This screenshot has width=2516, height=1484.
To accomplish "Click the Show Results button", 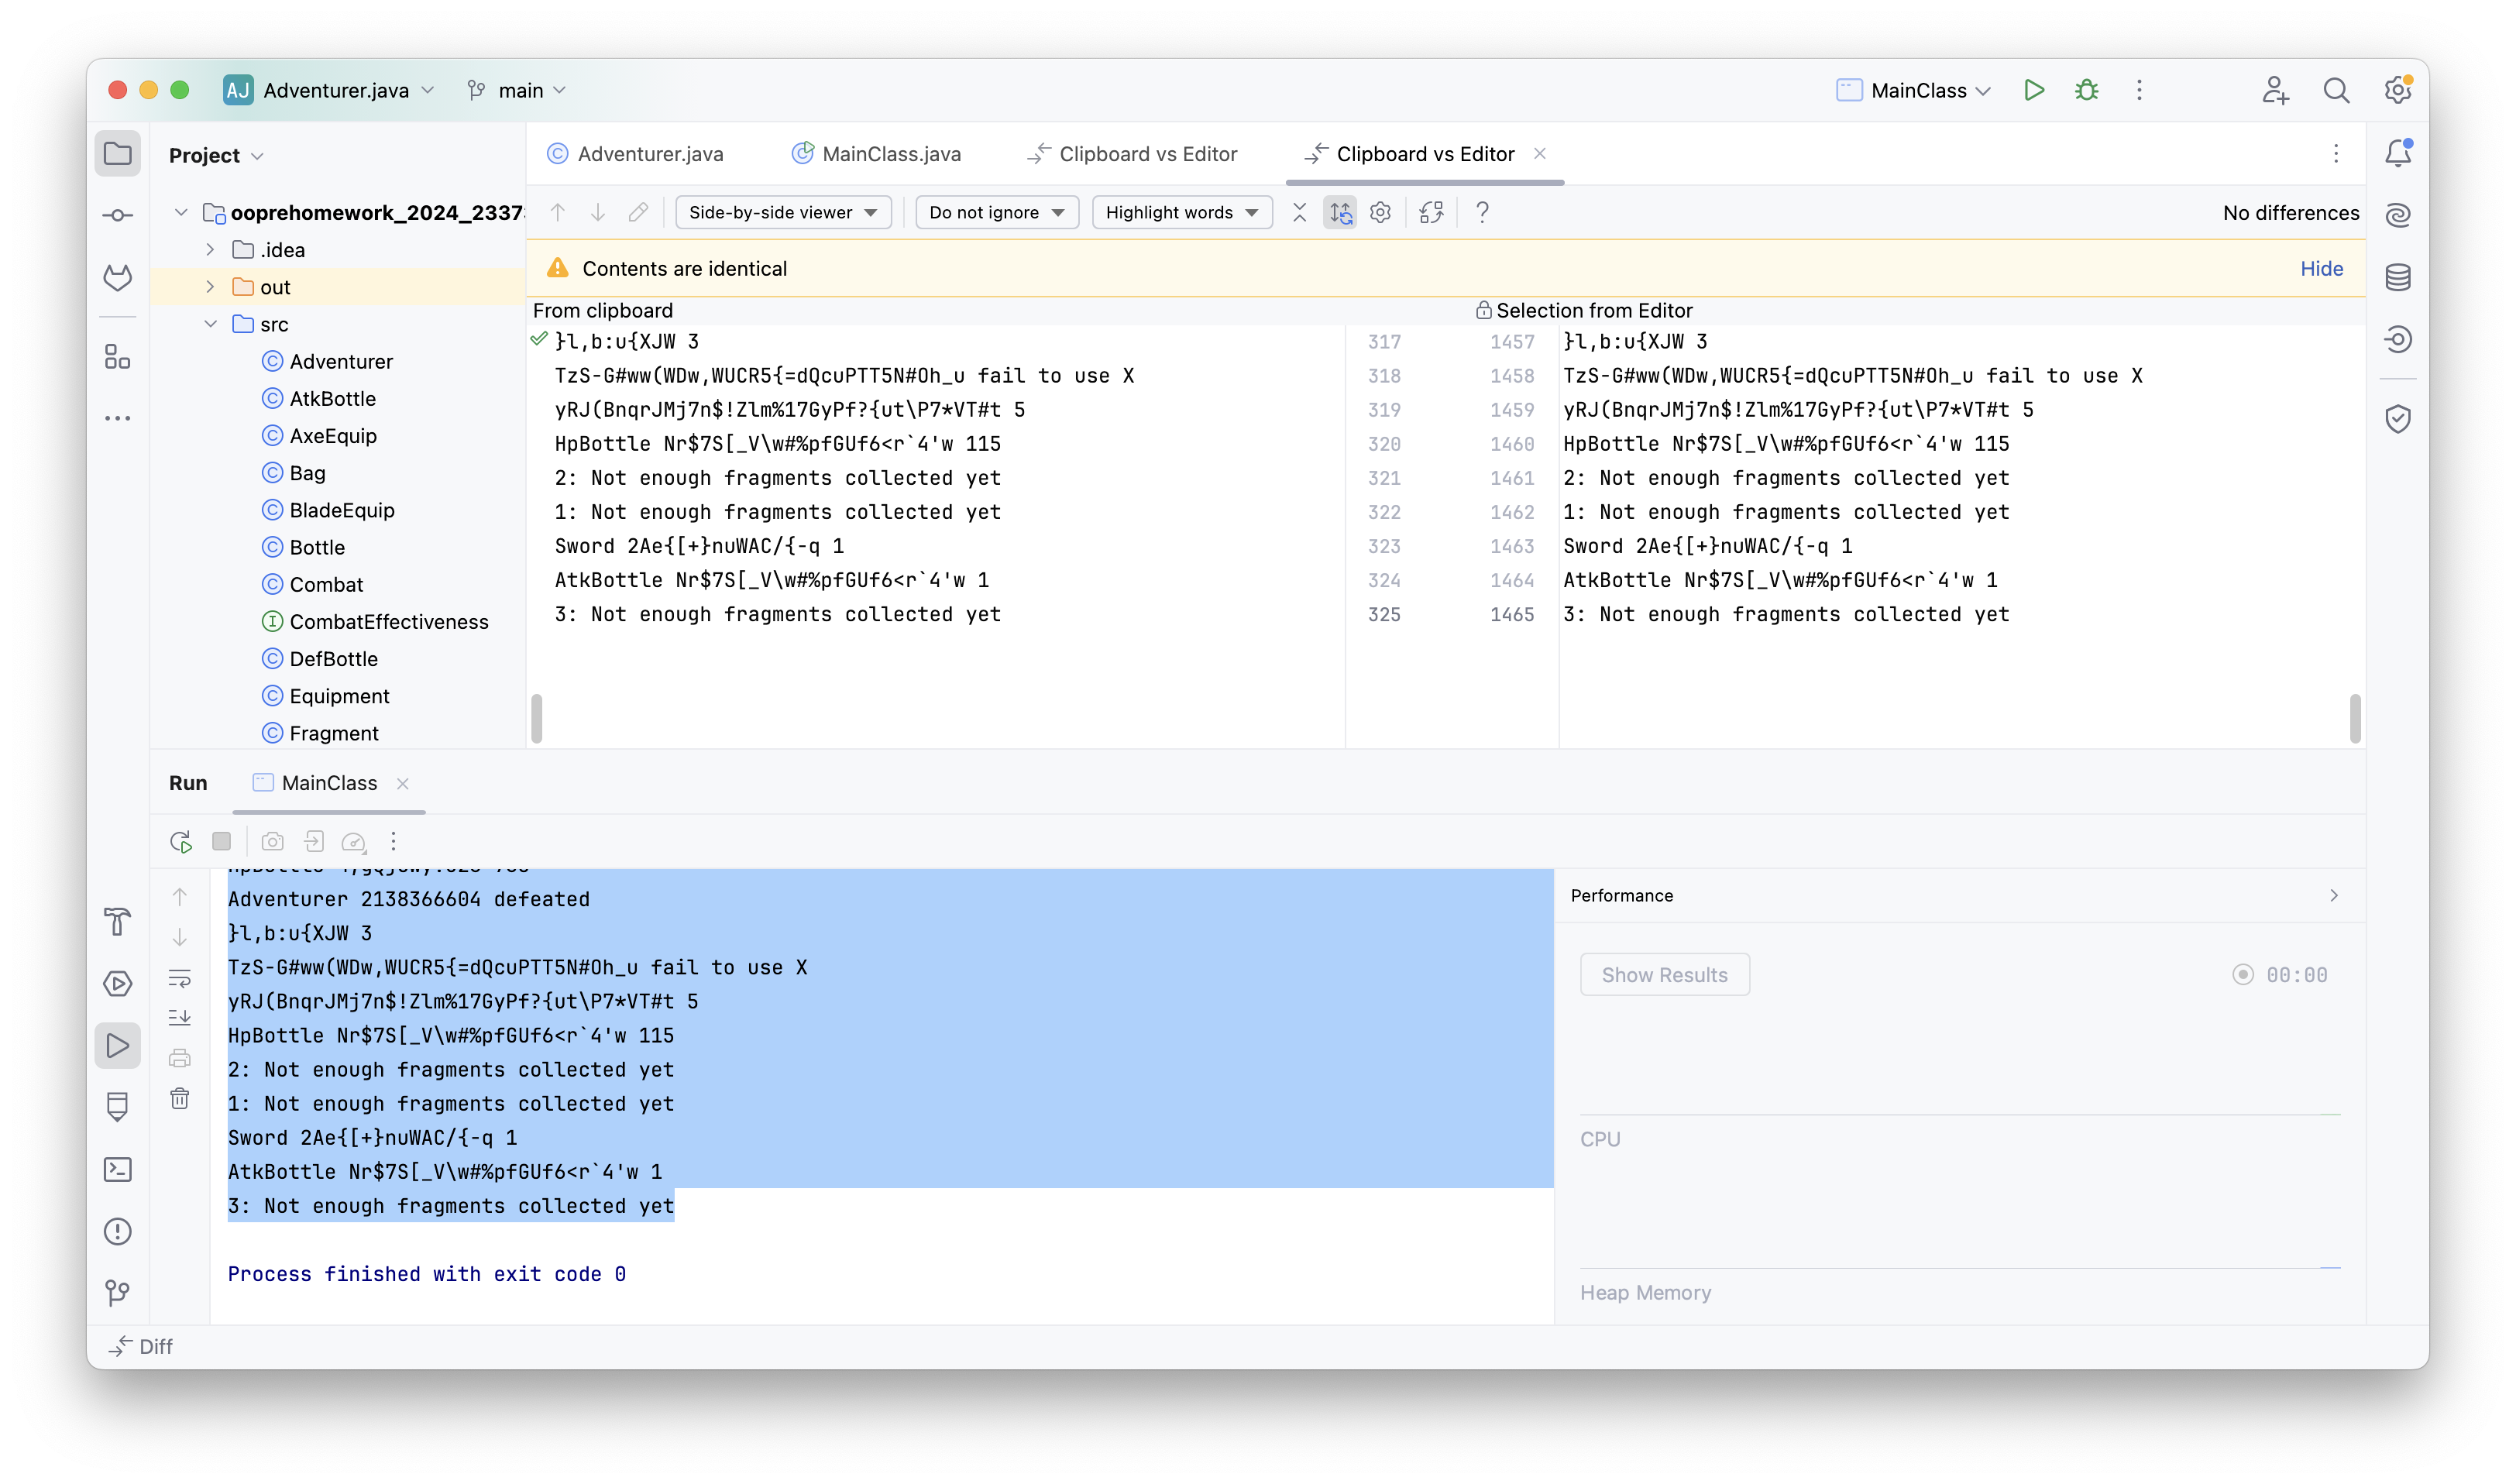I will (1664, 974).
